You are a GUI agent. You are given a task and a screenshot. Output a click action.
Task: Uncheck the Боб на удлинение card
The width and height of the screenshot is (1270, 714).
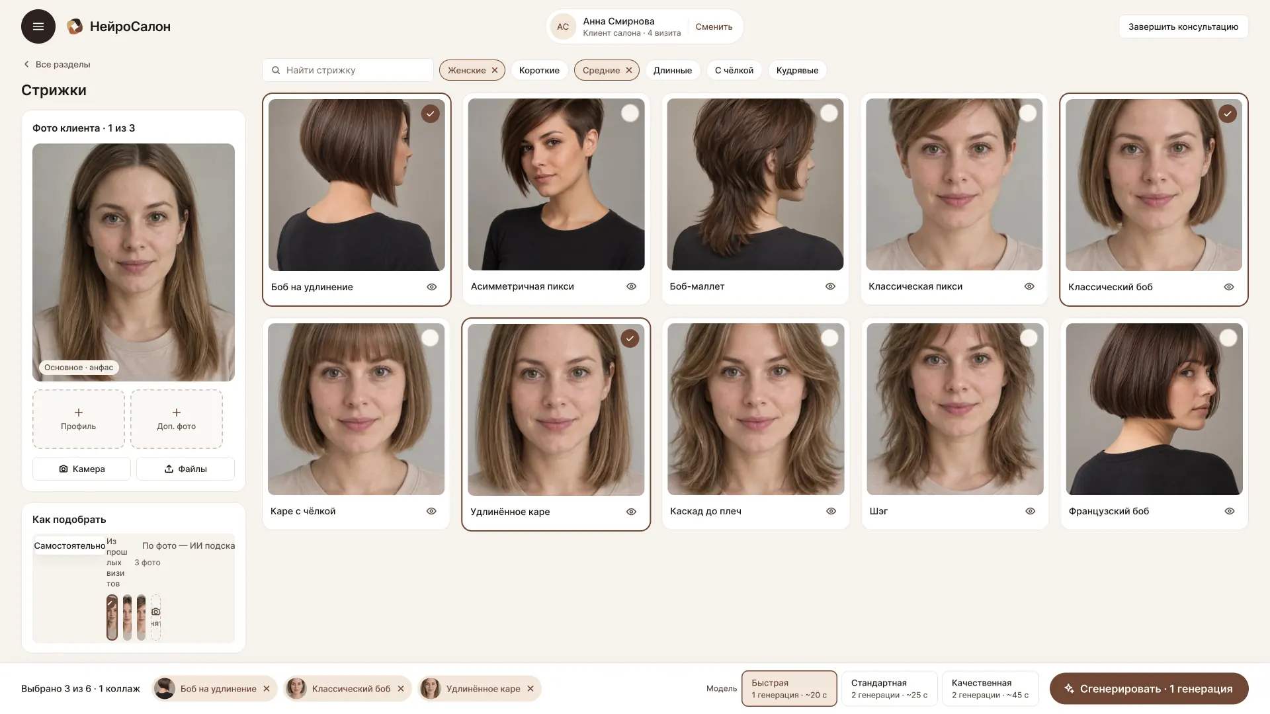[431, 114]
